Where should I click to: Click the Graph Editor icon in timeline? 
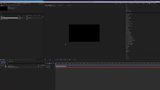pos(53,63)
